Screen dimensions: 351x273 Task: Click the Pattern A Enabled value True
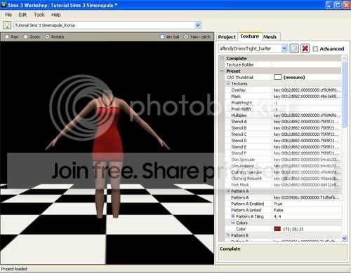(x=278, y=204)
